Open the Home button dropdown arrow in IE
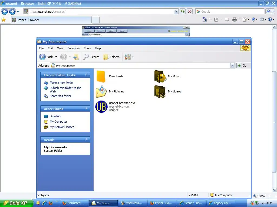Screen dimensions: 277x207 pos(210,19)
